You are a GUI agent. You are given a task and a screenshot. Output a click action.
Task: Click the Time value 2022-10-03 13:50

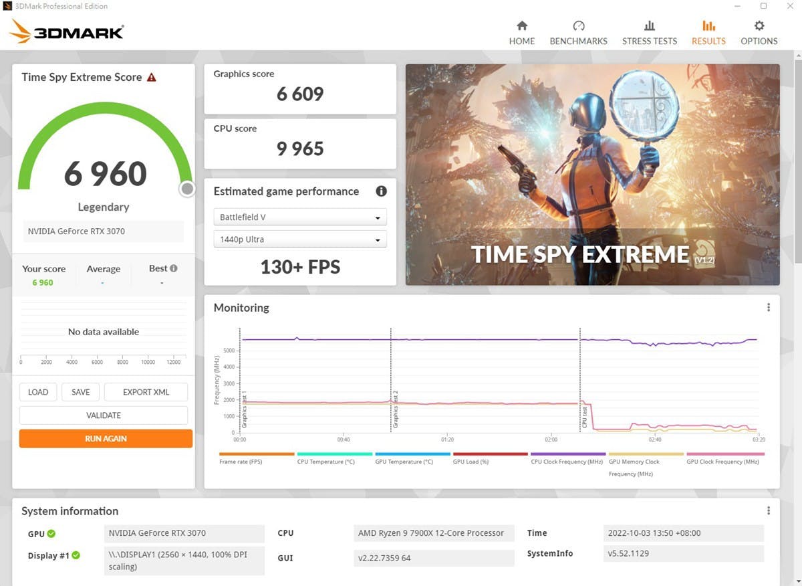[x=683, y=533]
